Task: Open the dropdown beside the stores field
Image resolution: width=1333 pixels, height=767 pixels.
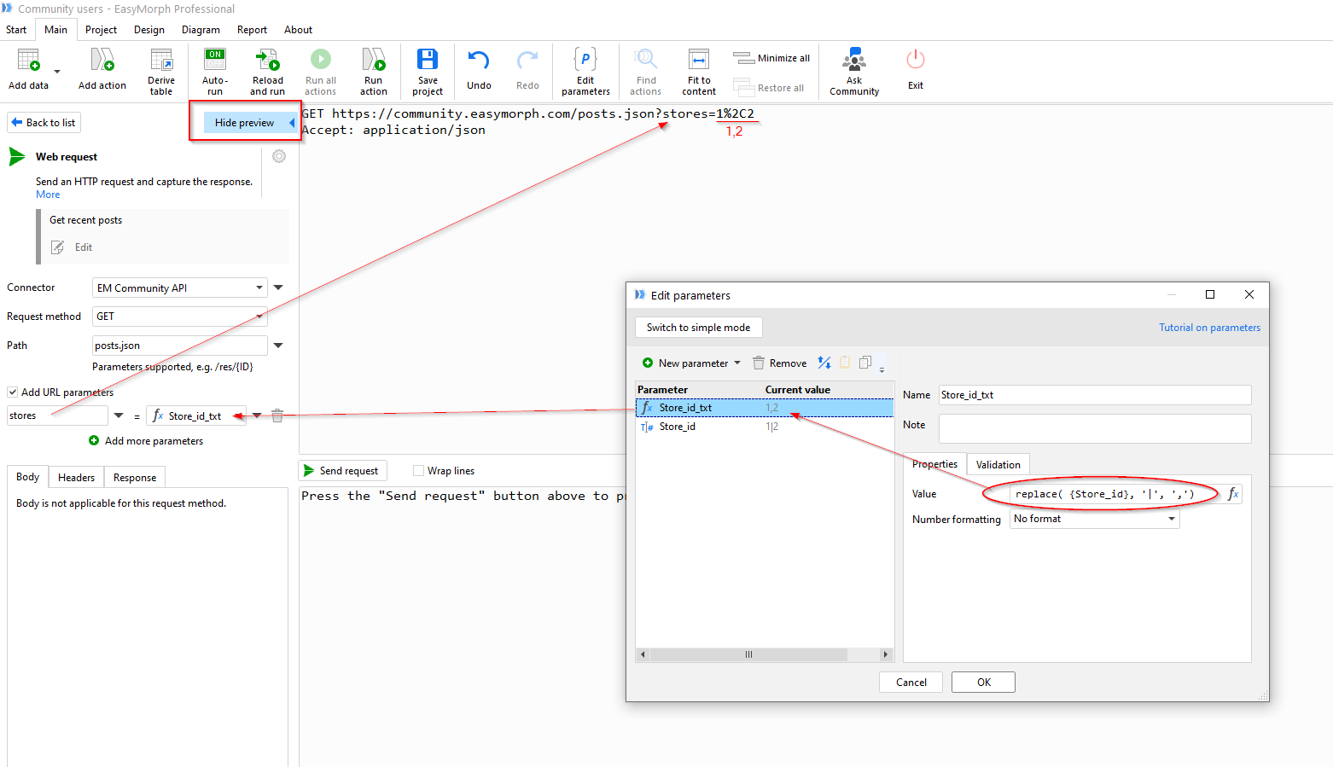Action: click(x=119, y=415)
